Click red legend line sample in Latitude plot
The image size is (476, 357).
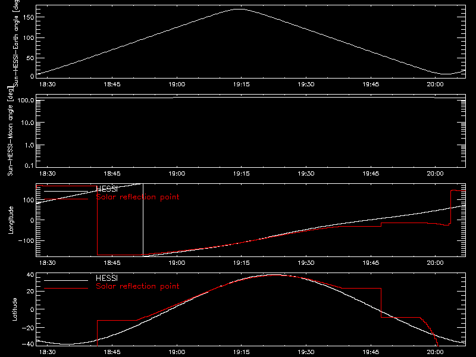pos(66,289)
